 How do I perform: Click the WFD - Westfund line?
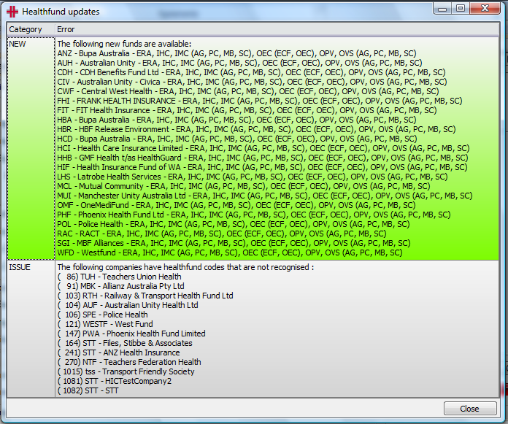230,253
